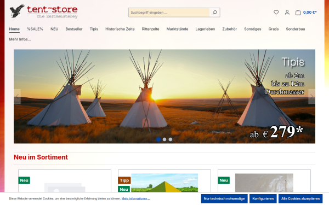Open the NEU category

click(x=54, y=29)
